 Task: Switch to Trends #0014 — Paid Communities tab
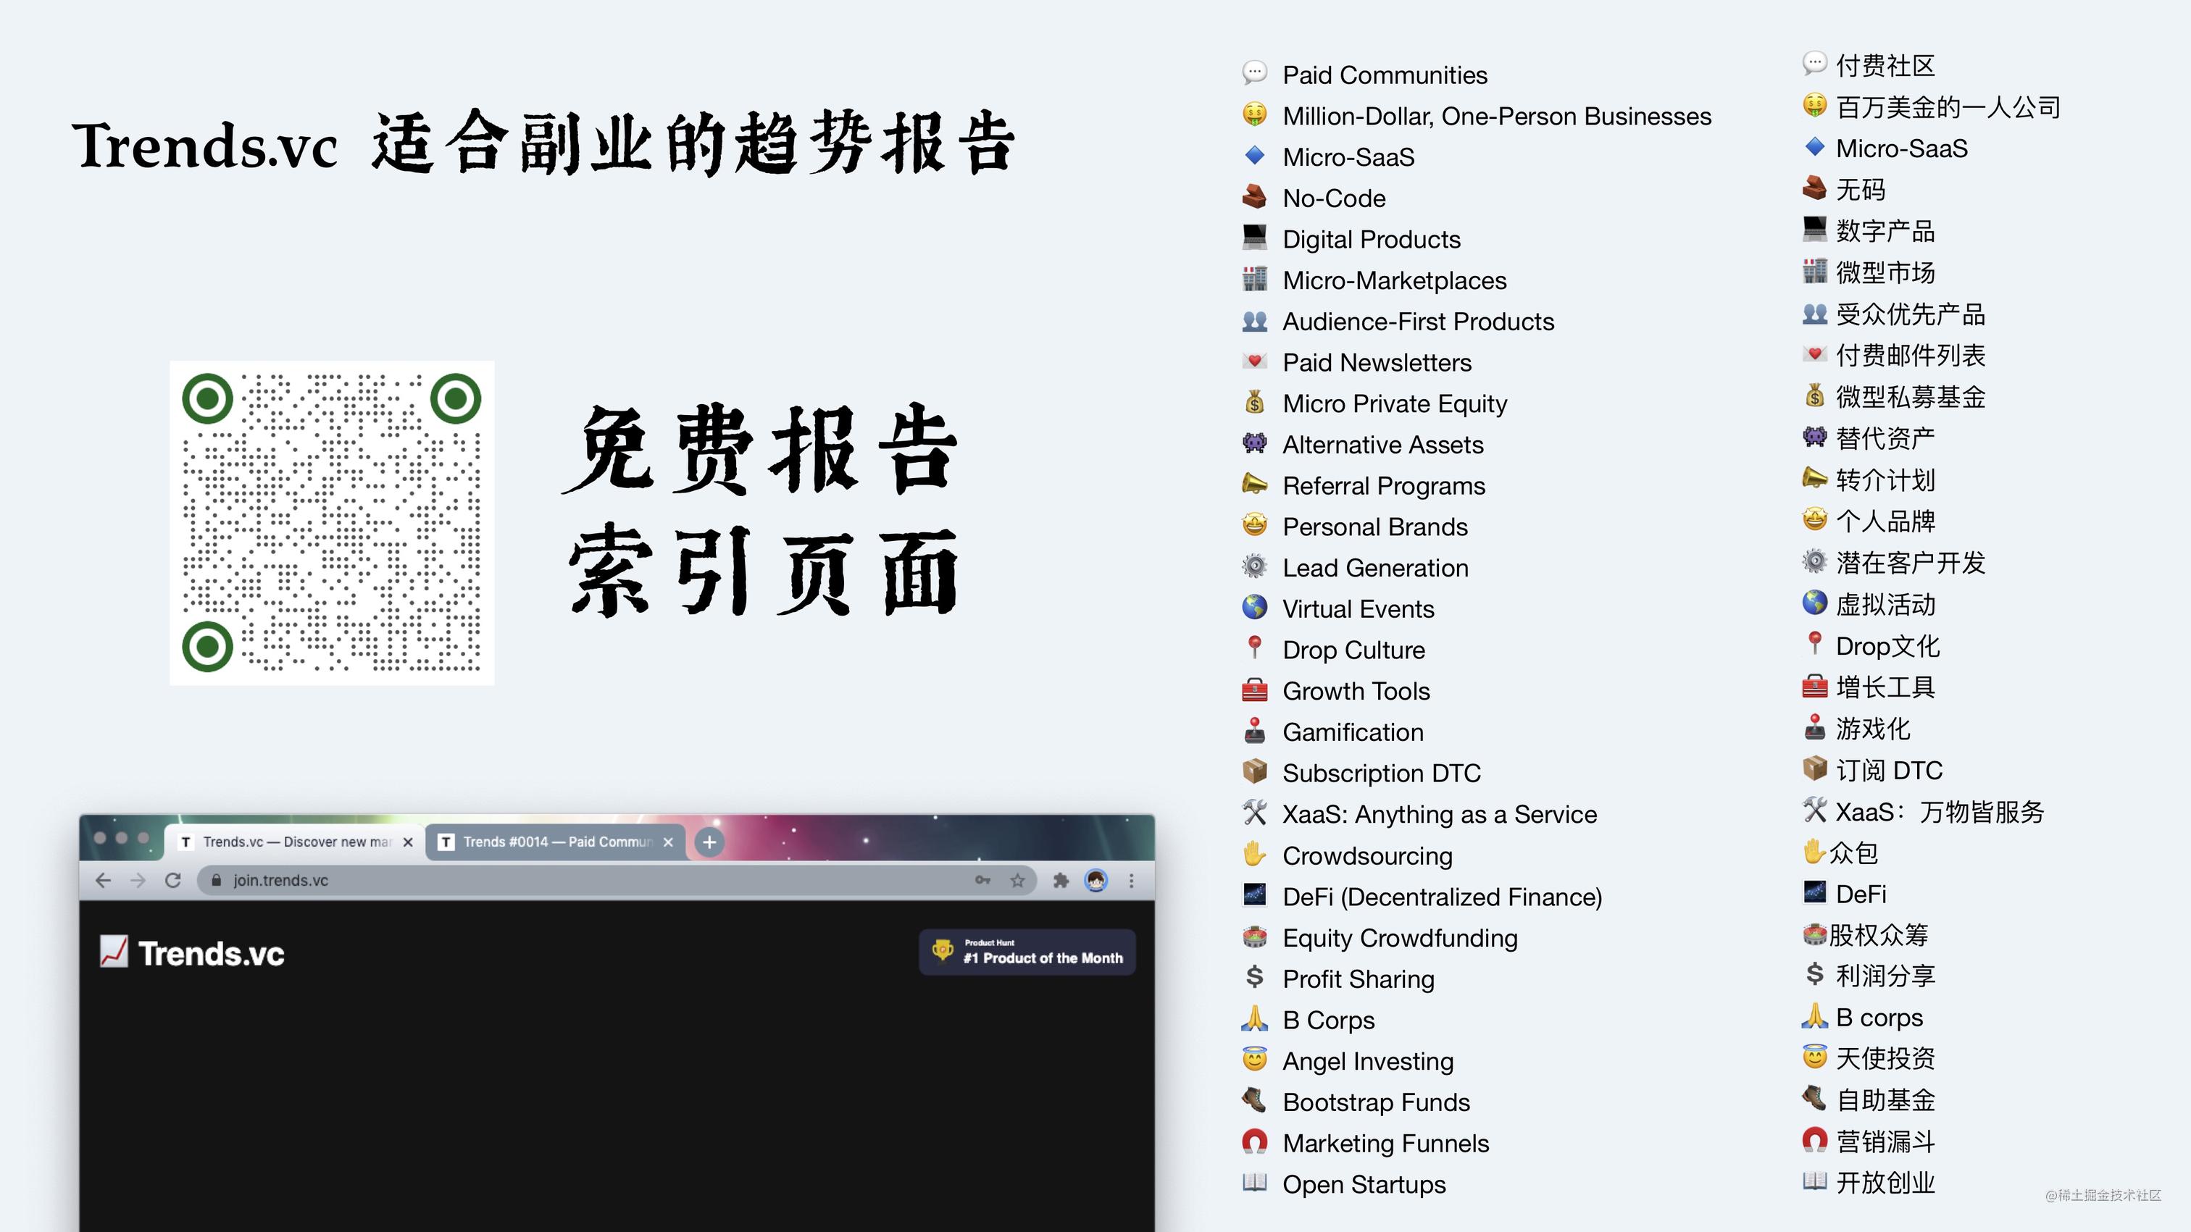tap(556, 842)
